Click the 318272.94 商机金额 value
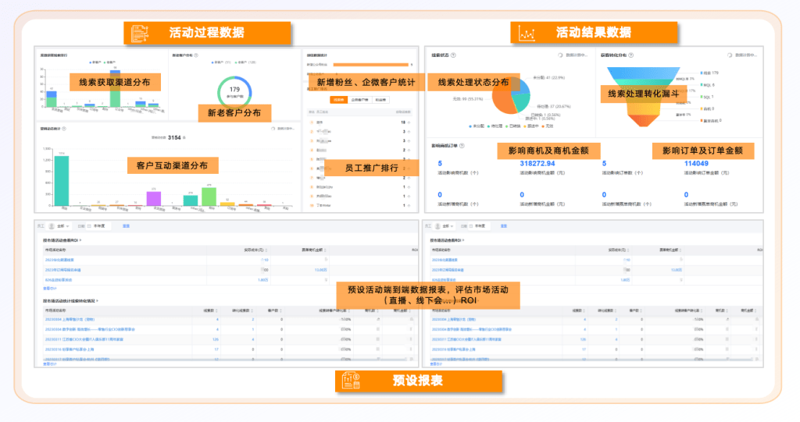 536,164
